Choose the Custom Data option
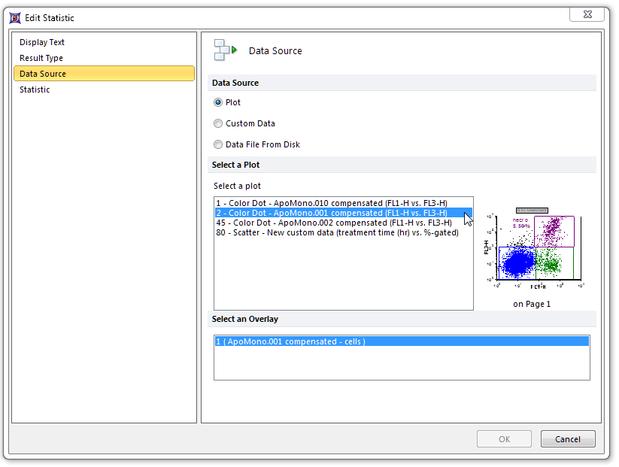619x467 pixels. pos(218,123)
